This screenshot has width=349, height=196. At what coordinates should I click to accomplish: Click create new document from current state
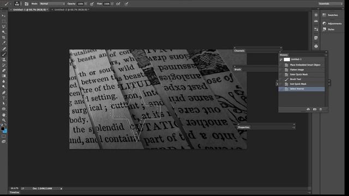pos(308,109)
